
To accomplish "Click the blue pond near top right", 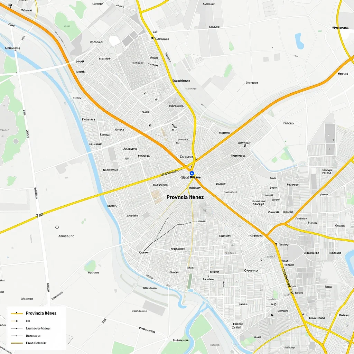I will (x=299, y=41).
